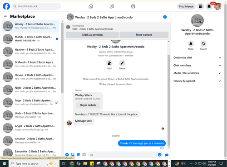This screenshot has width=227, height=167.
Task: Open Samantha 2 Beds 2 Baths conversation
Action: pyautogui.click(x=30, y=153)
